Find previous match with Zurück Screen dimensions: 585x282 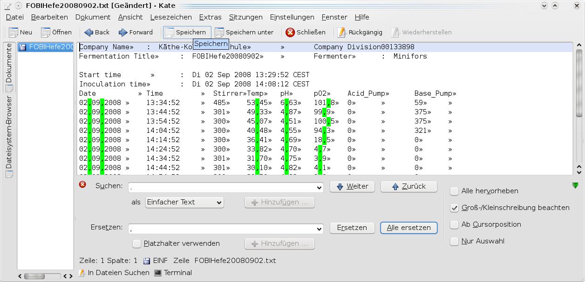click(408, 186)
